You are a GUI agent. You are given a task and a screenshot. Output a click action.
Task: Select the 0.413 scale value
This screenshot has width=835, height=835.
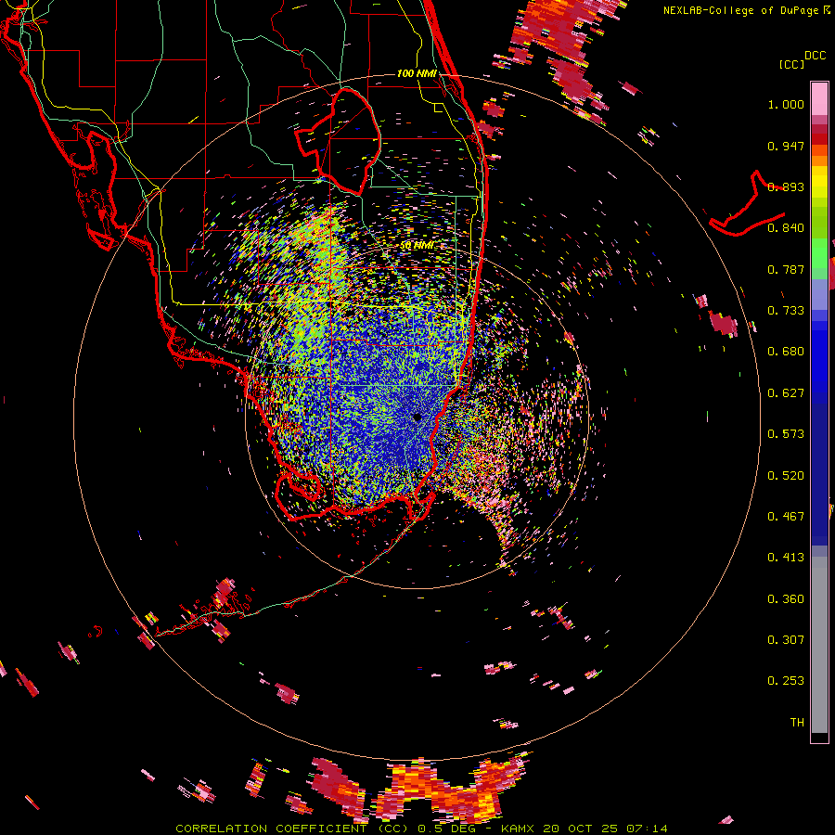point(786,558)
